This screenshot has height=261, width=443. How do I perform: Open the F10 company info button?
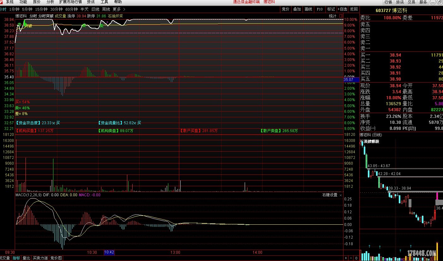pos(320,9)
